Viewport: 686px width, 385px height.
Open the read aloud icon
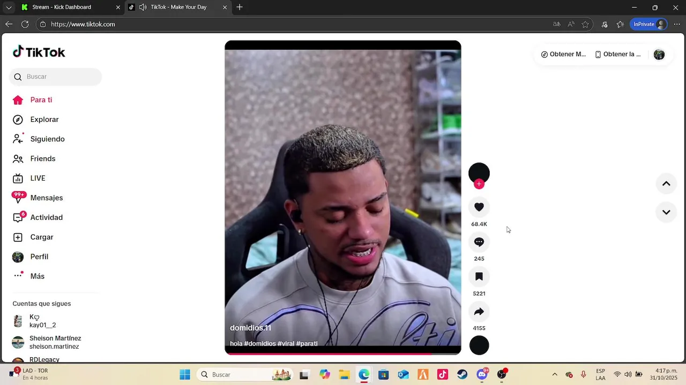571,24
